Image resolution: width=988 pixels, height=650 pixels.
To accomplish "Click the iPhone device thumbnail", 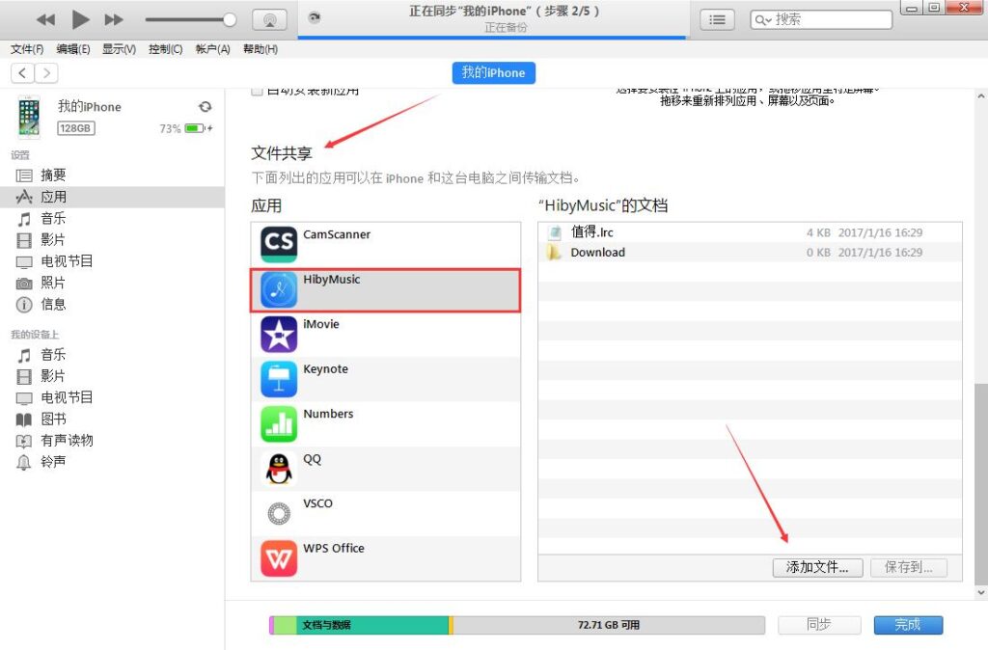I will tap(28, 117).
